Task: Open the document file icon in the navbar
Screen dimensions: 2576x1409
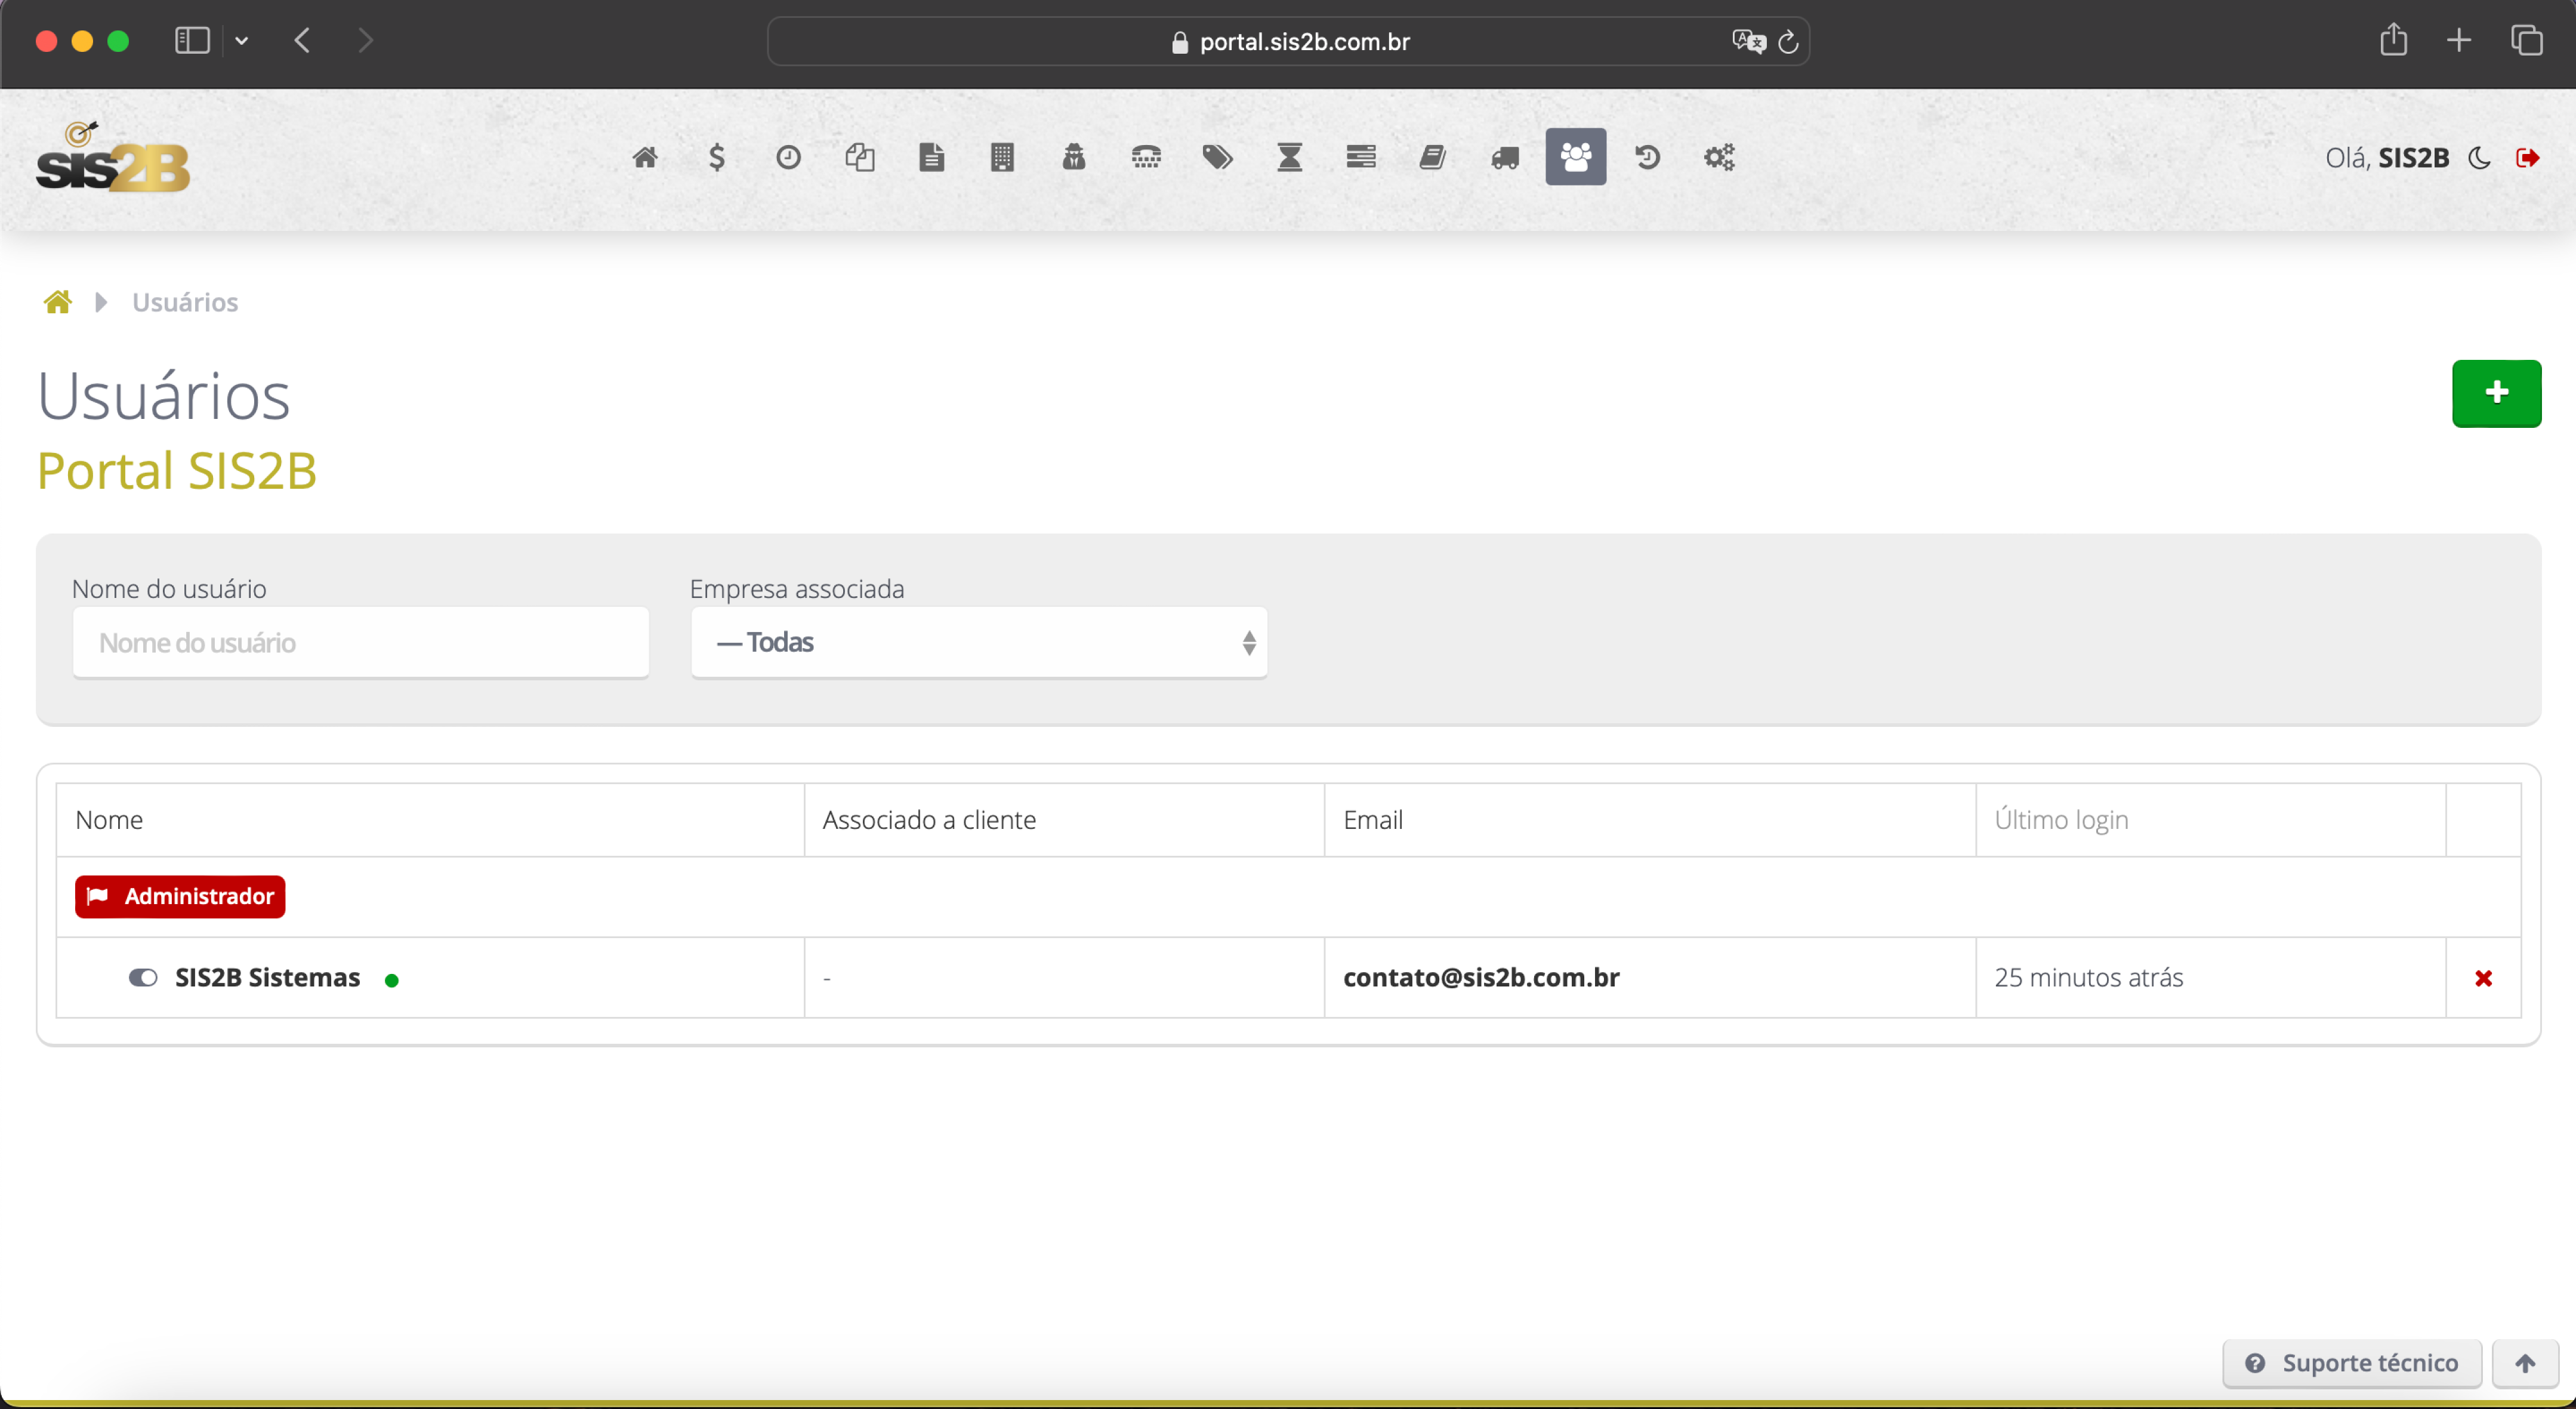Action: [x=931, y=157]
